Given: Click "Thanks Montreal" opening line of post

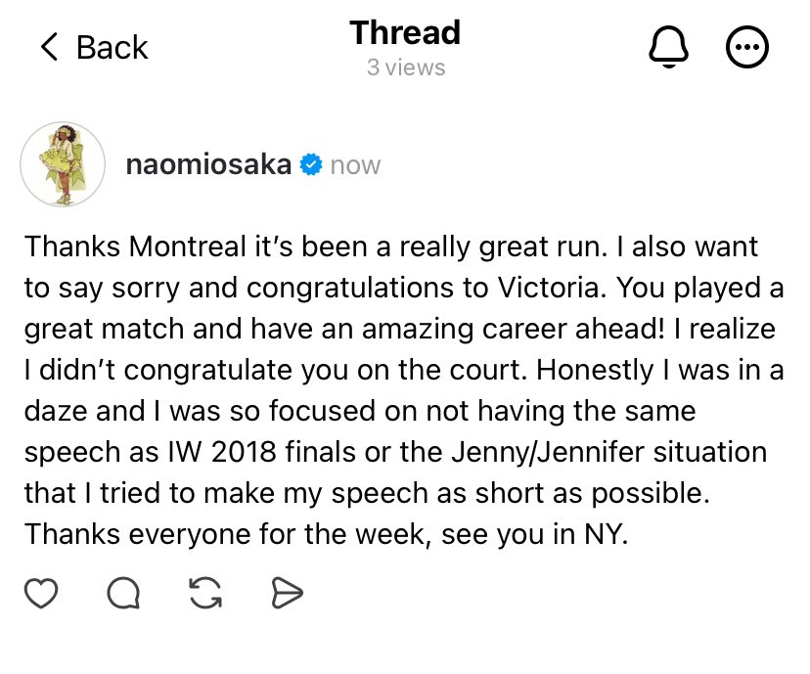Looking at the screenshot, I should pos(135,246).
